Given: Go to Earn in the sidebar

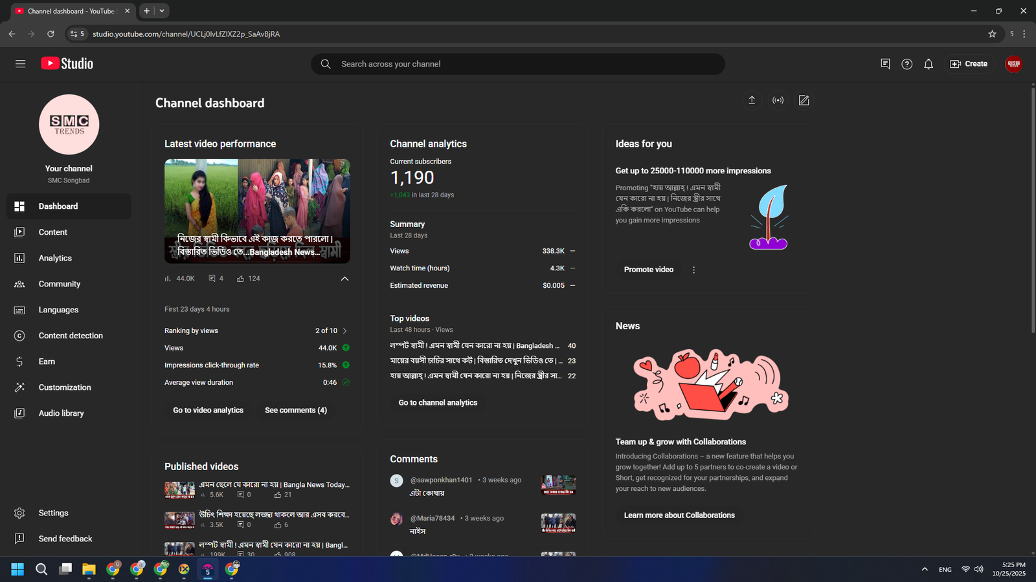Looking at the screenshot, I should pos(47,361).
